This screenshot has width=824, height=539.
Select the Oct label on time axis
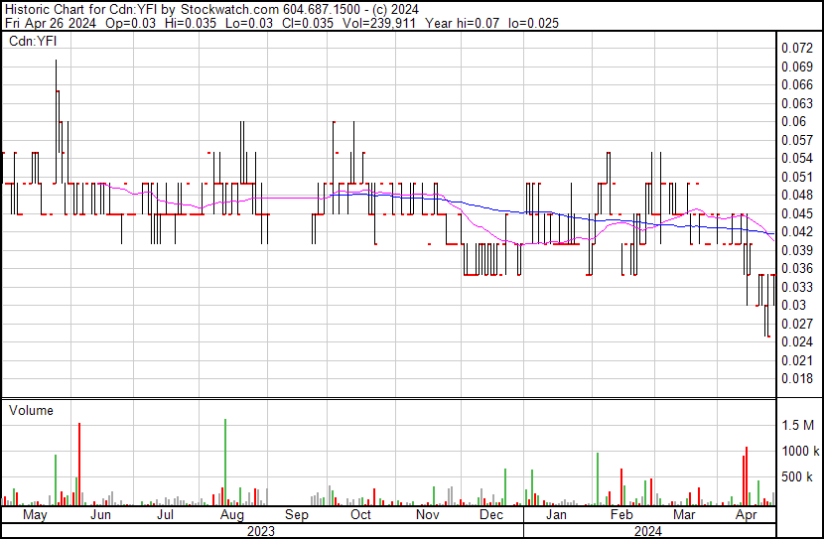[x=360, y=515]
